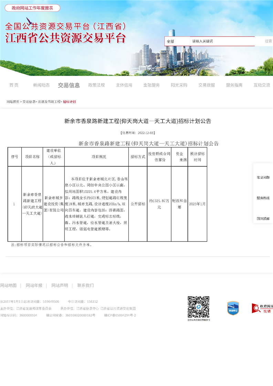This screenshot has height=386, width=273.
Task: Click the 事业单位 shield badge icon
Action: [x=233, y=308]
